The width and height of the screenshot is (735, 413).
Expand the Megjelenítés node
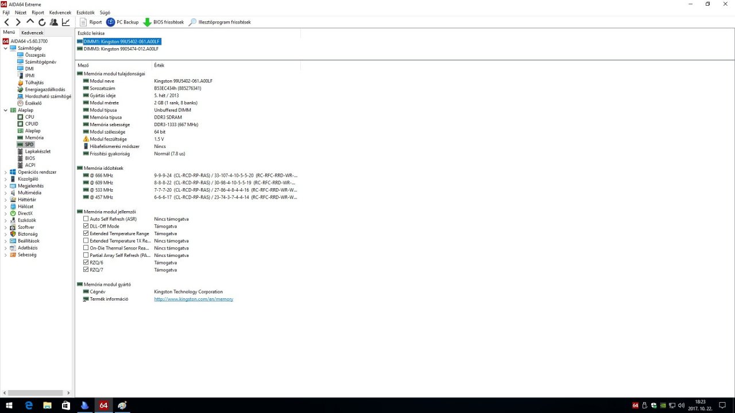[6, 186]
